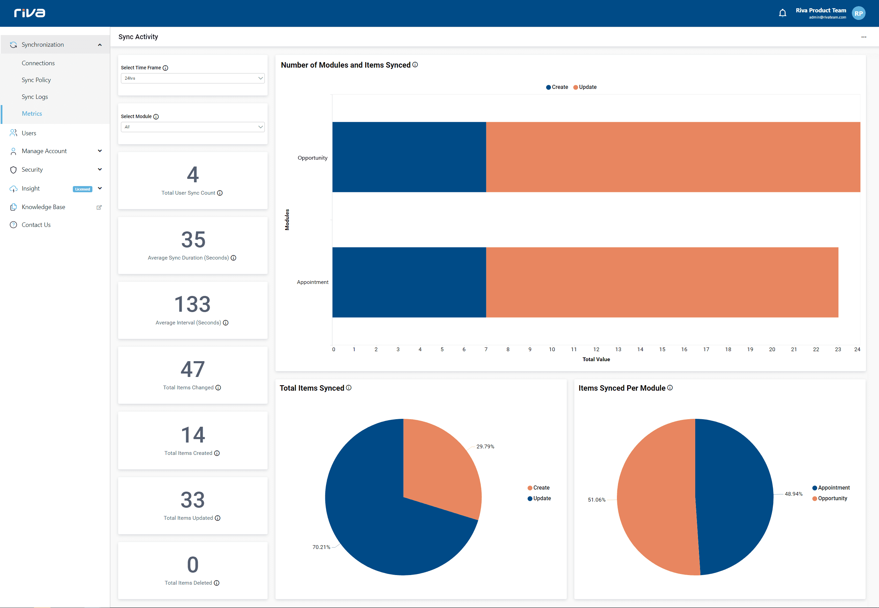Go to the Connections page
The height and width of the screenshot is (608, 879).
tap(38, 63)
